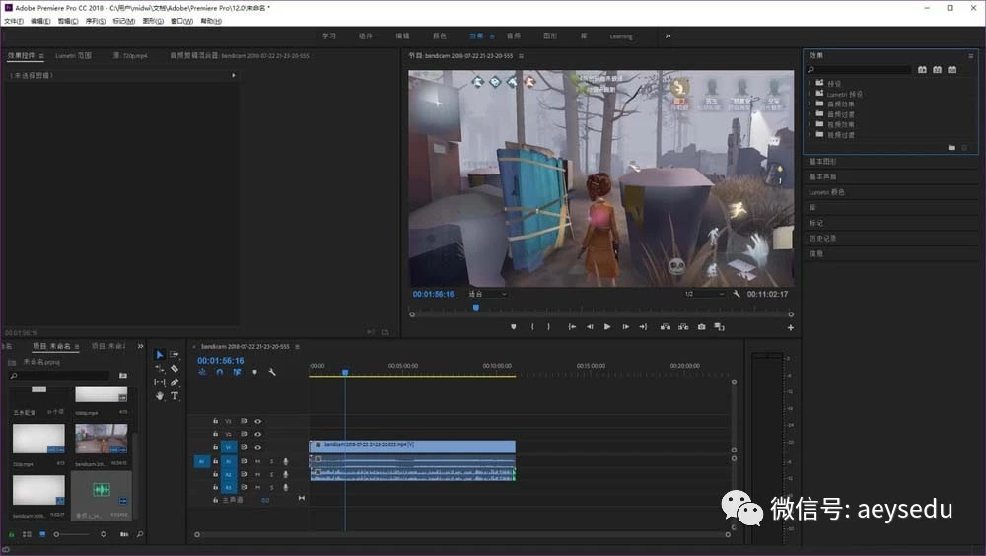Open the 基本图形 panel
The height and width of the screenshot is (556, 986).
[822, 162]
